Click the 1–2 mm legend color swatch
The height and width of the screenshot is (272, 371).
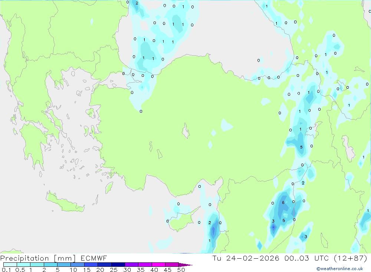pyautogui.click(x=37, y=265)
